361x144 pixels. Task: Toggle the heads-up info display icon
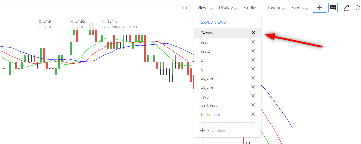(x=333, y=8)
